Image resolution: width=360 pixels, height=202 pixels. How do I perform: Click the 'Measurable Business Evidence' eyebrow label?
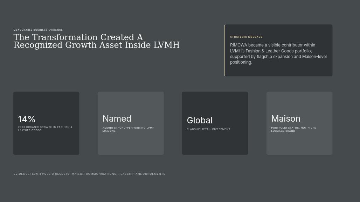click(x=38, y=30)
